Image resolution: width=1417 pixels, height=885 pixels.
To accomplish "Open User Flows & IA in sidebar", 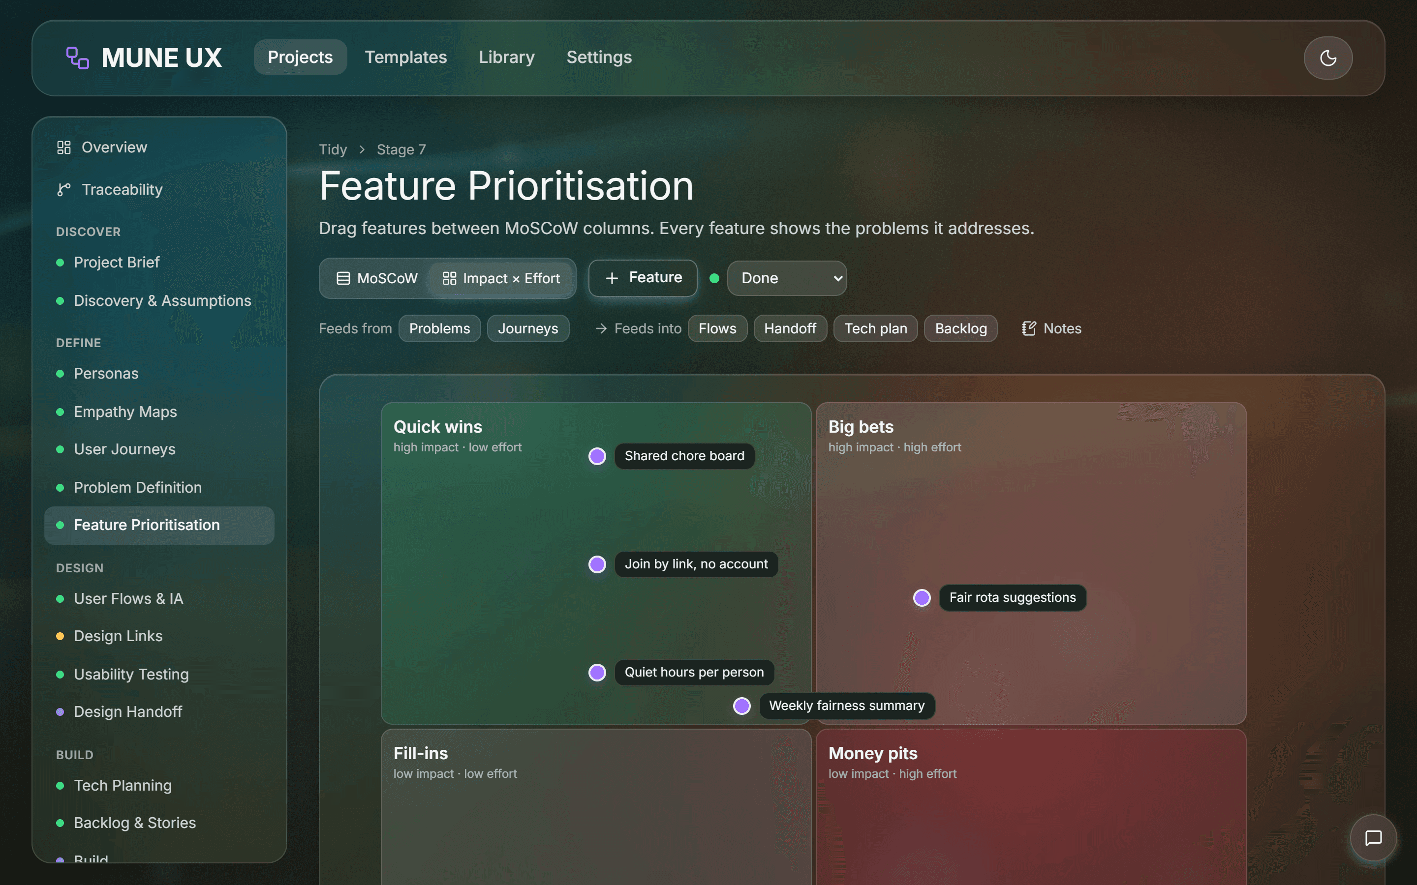I will pyautogui.click(x=159, y=599).
